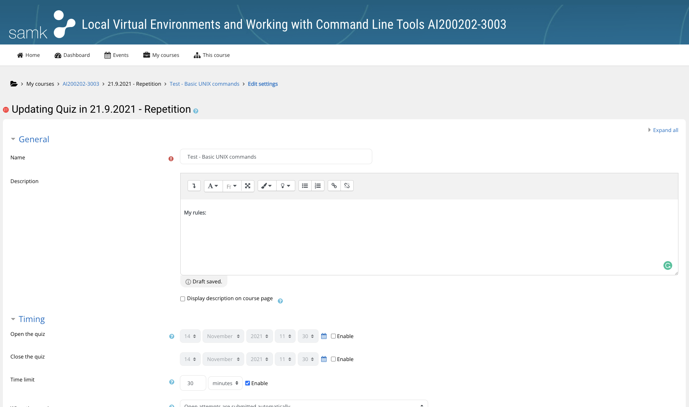Show more toolbar buttons in the editor
Image resolution: width=689 pixels, height=407 pixels.
point(194,186)
